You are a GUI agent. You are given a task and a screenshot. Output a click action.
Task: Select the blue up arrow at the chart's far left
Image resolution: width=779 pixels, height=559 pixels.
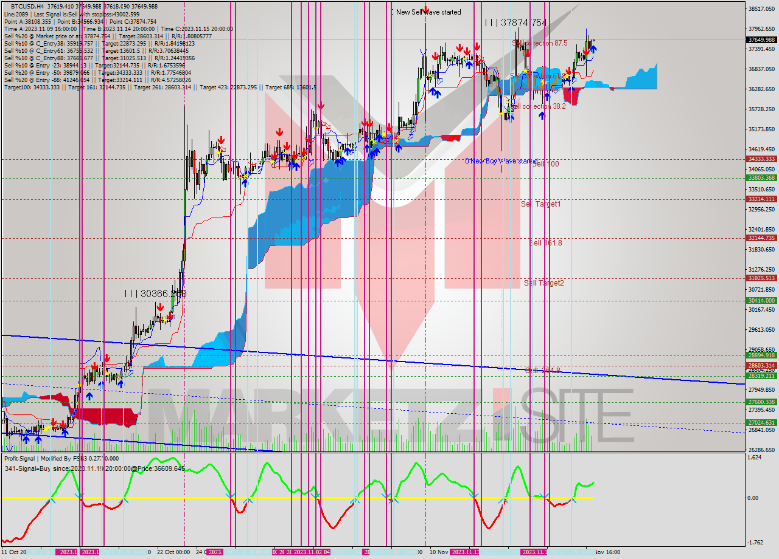pyautogui.click(x=27, y=440)
